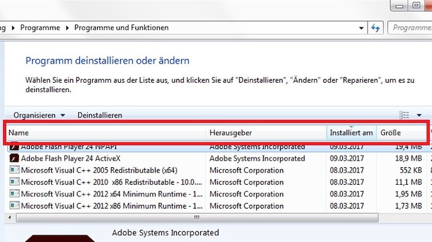Select Adobe Flash Player 24 ActiveX entry
Image resolution: width=432 pixels, height=242 pixels.
coord(71,159)
